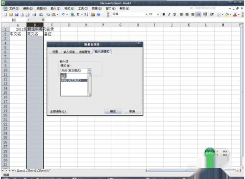Viewport: 245px width, 179px height.
Task: Click the Open folder toolbar icon
Action: (x=11, y=15)
